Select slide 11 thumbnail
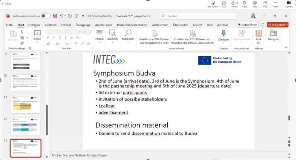Image resolution: width=296 pixels, height=160 pixels. (x=25, y=105)
